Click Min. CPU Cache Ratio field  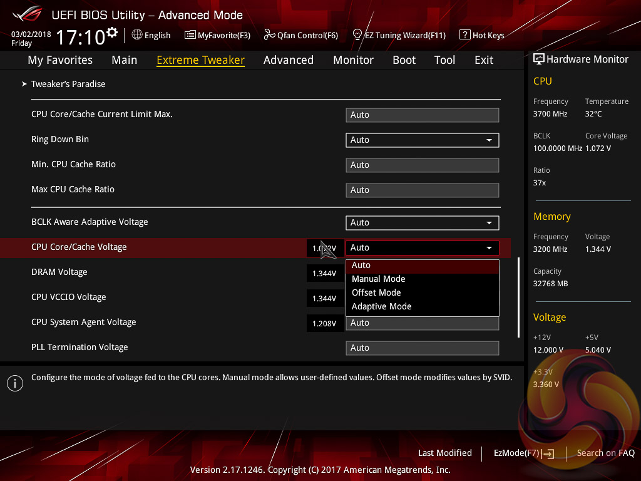click(x=423, y=165)
